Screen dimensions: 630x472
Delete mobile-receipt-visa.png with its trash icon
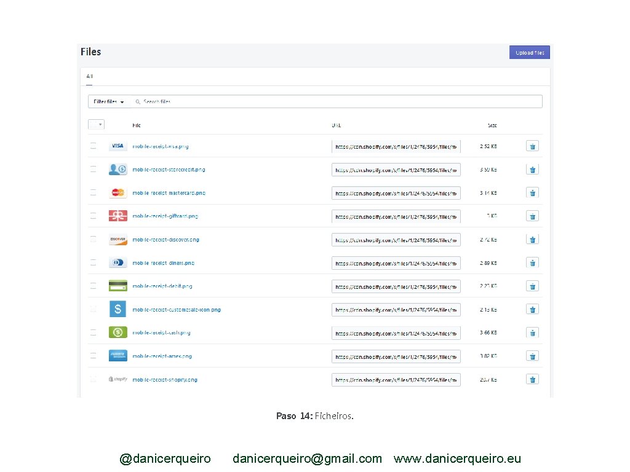point(532,146)
